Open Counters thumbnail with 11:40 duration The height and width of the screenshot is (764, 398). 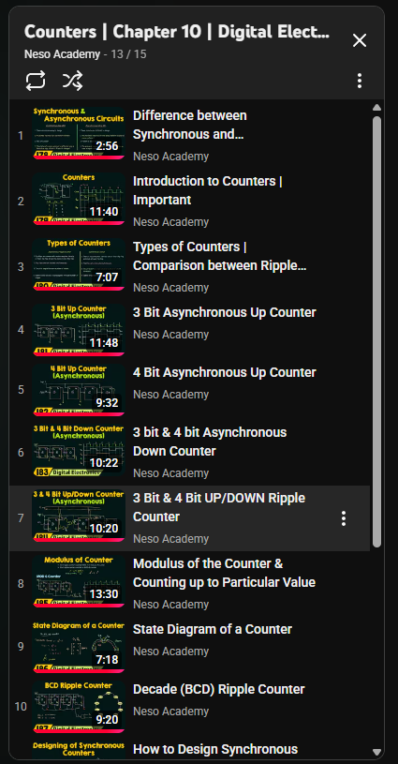79,199
